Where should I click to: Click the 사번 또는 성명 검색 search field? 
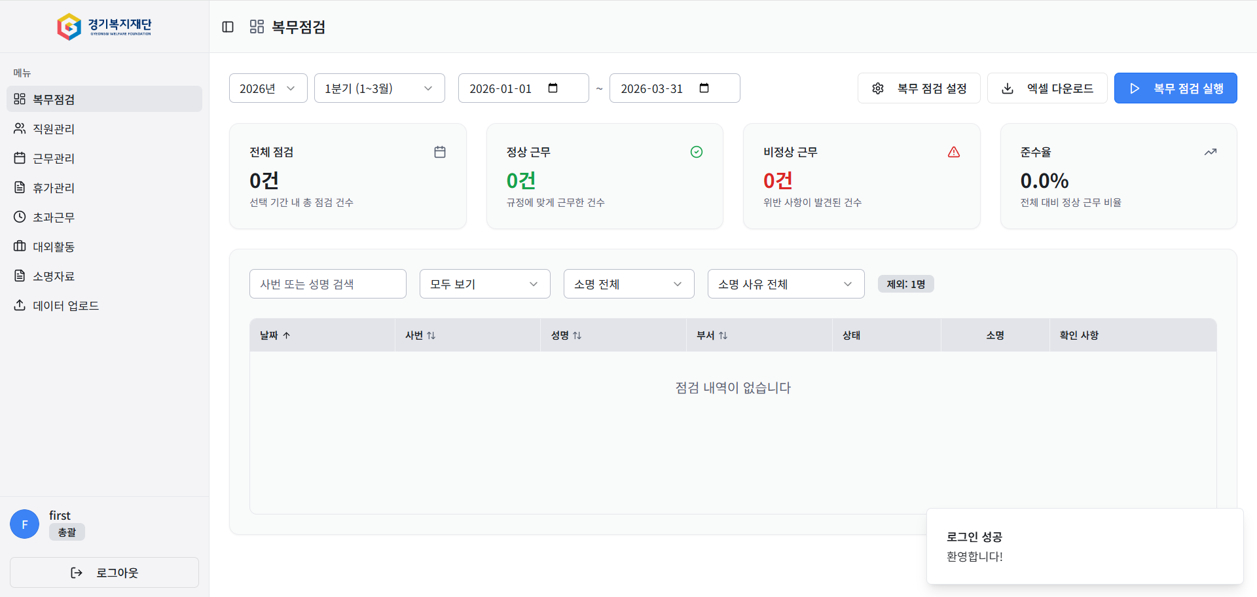[327, 283]
